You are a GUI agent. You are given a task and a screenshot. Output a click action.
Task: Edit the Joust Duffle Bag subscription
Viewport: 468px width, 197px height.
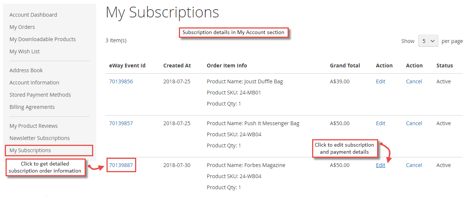click(380, 81)
